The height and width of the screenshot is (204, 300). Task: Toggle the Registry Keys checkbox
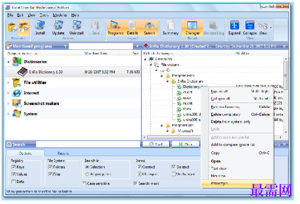[14, 167]
